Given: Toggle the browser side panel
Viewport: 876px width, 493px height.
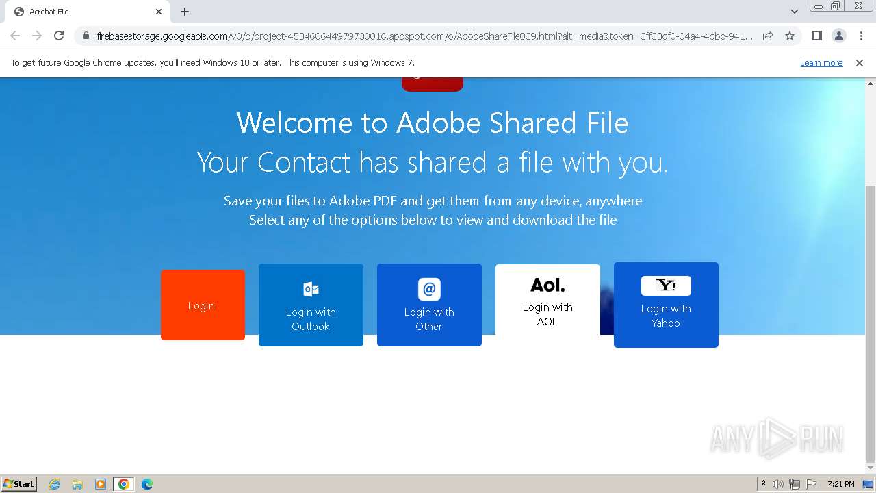Looking at the screenshot, I should [x=816, y=36].
